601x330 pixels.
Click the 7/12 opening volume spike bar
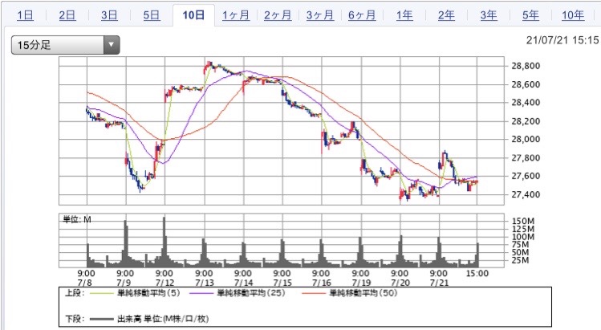point(164,242)
